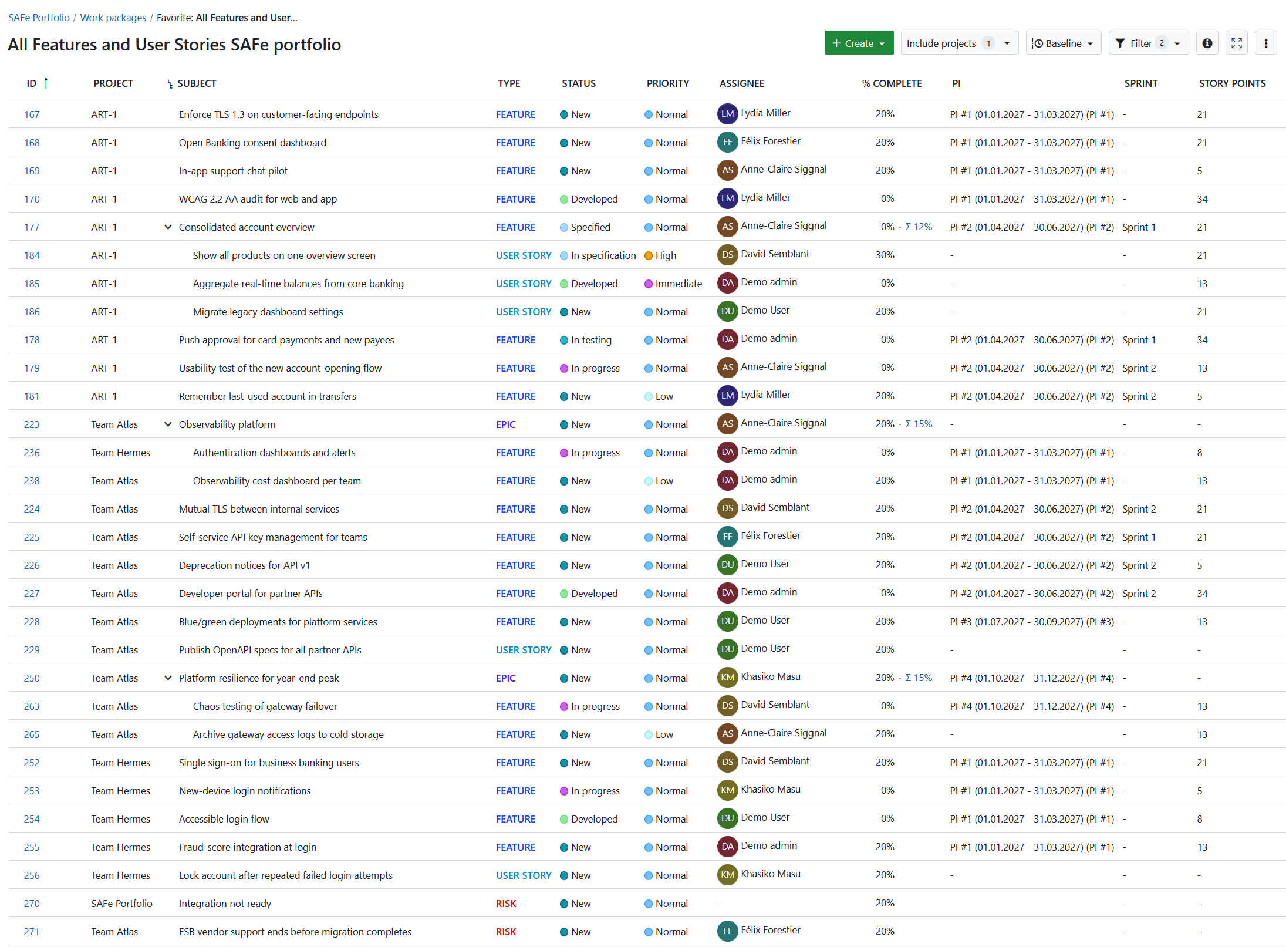Activate fullscreen zen mode icon

(x=1236, y=43)
